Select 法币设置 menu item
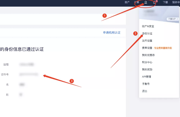180x117 pixels. click(147, 41)
